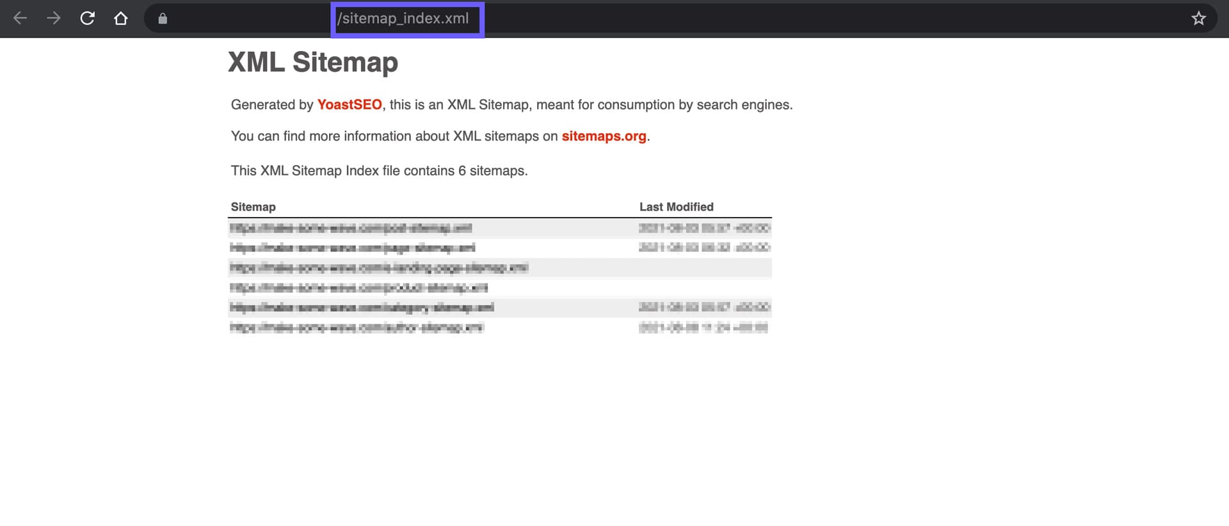Reload the sitemap page
This screenshot has width=1229, height=526.
[88, 18]
